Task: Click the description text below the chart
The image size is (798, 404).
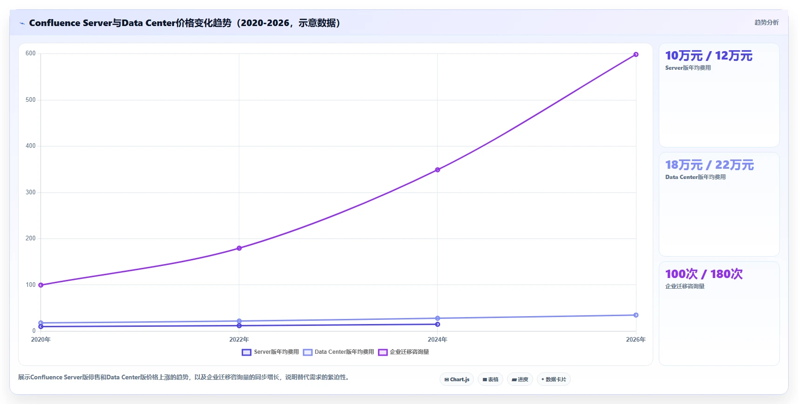Action: coord(184,378)
